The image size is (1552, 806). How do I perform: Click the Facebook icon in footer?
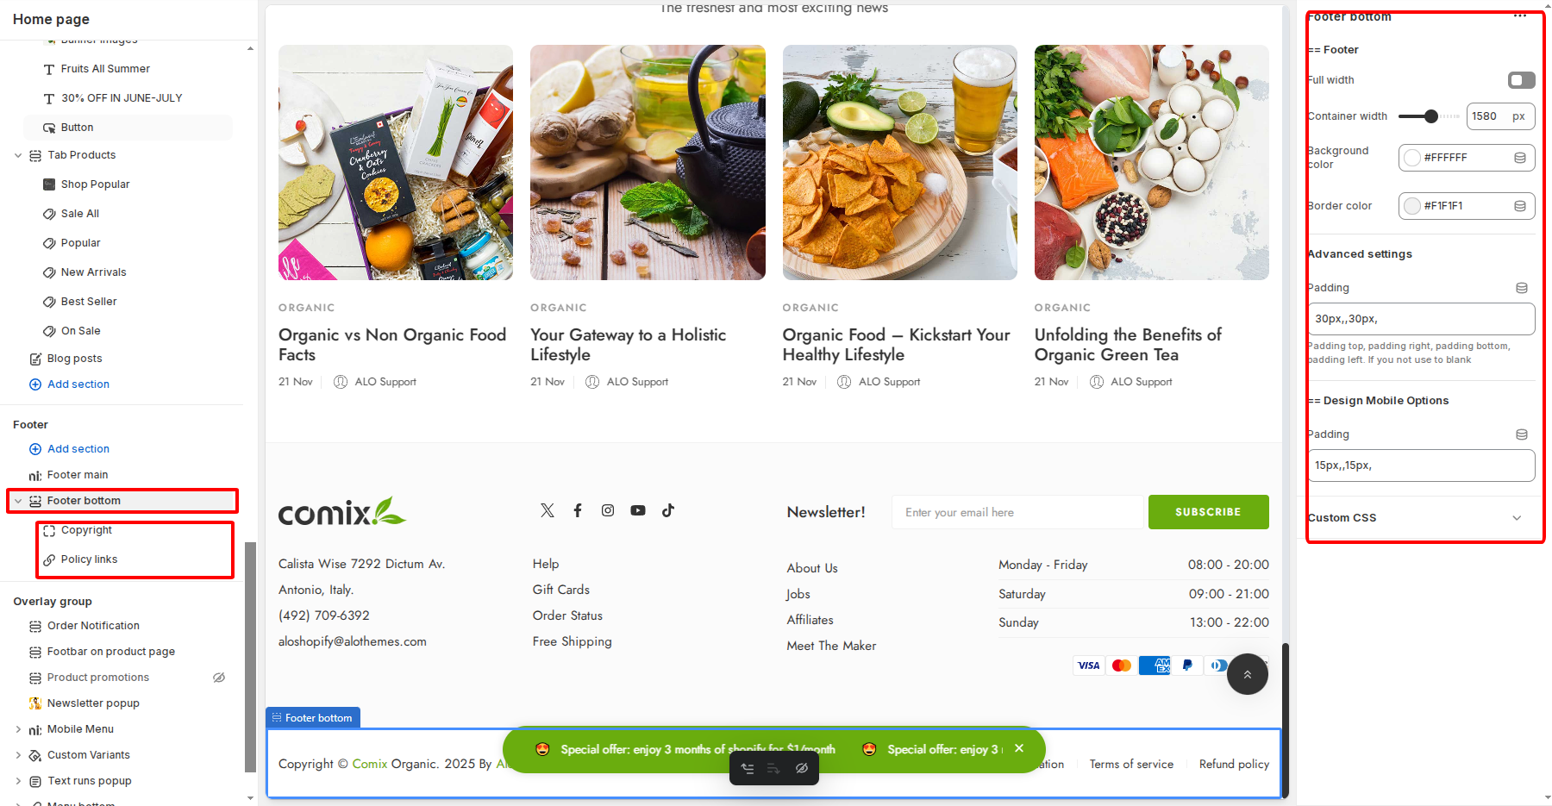point(578,510)
